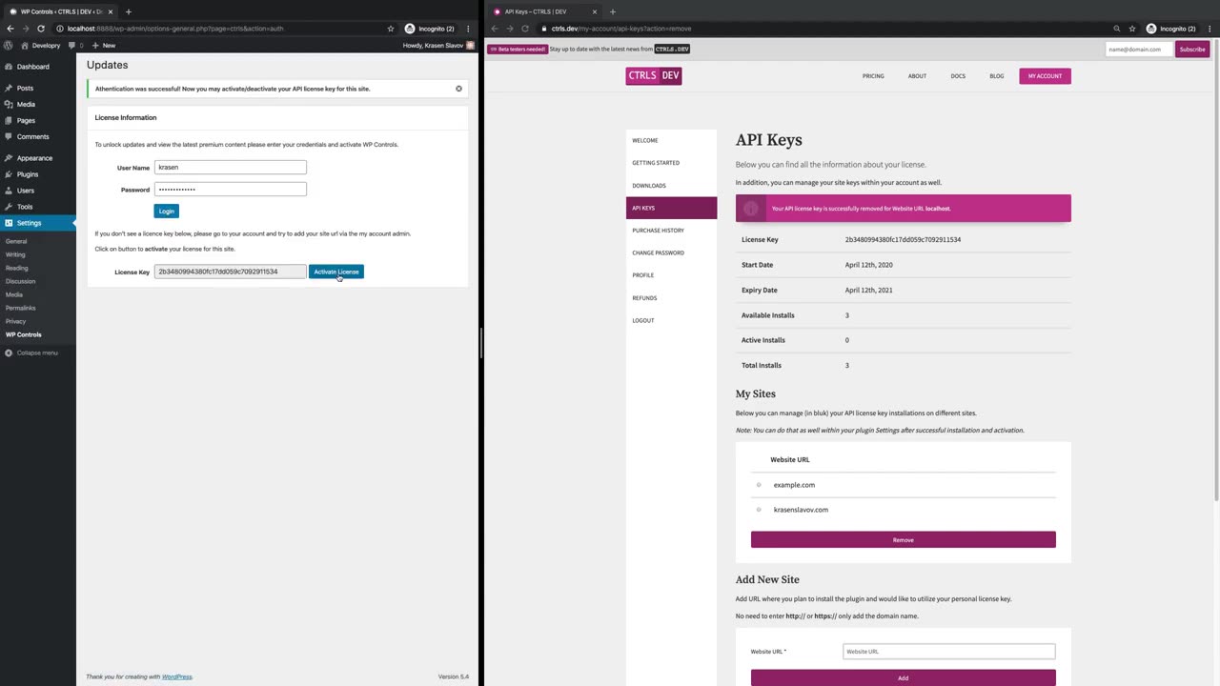Focus the License Key field
This screenshot has width=1220, height=686.
coord(231,272)
